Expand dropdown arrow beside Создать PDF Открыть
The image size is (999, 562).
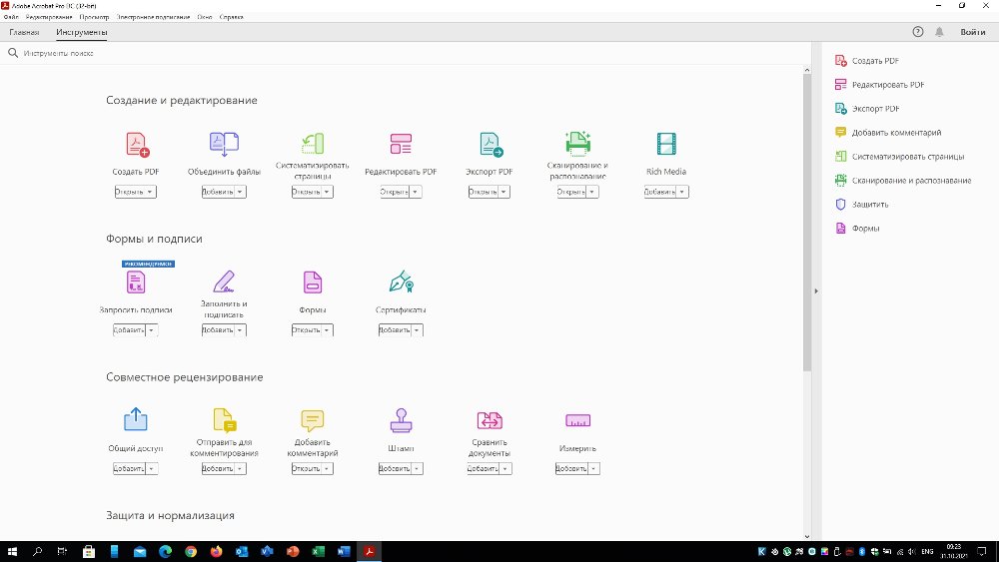[151, 192]
